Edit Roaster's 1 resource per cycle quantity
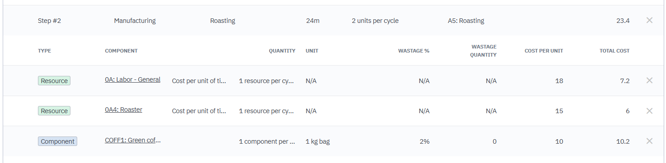The width and height of the screenshot is (666, 163). pyautogui.click(x=267, y=111)
